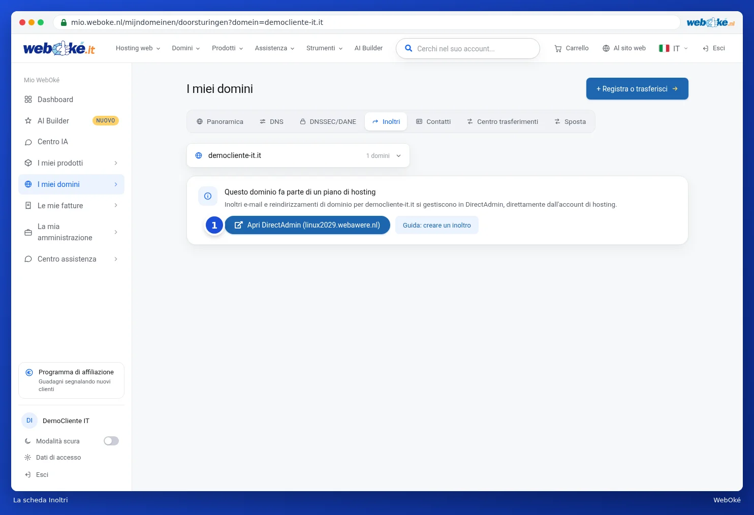Click the AI Builder top navigation link
This screenshot has width=754, height=515.
[368, 48]
